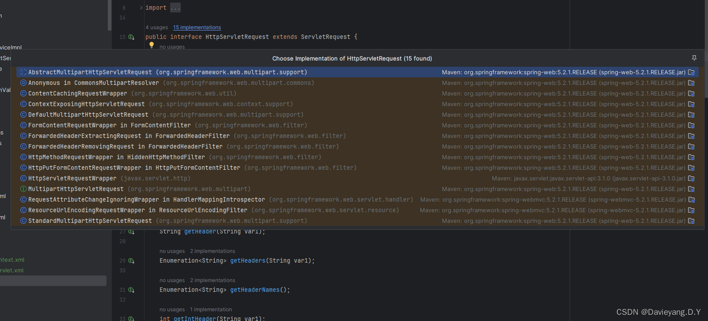Pin the Choose Implementation popup

(694, 58)
